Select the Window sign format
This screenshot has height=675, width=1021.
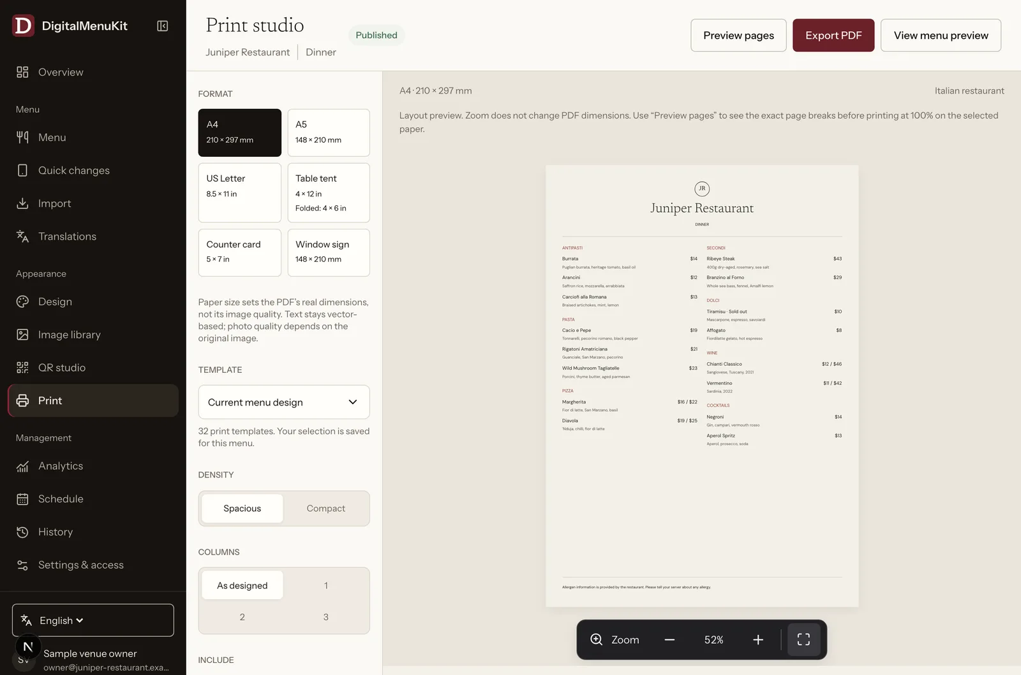coord(329,252)
